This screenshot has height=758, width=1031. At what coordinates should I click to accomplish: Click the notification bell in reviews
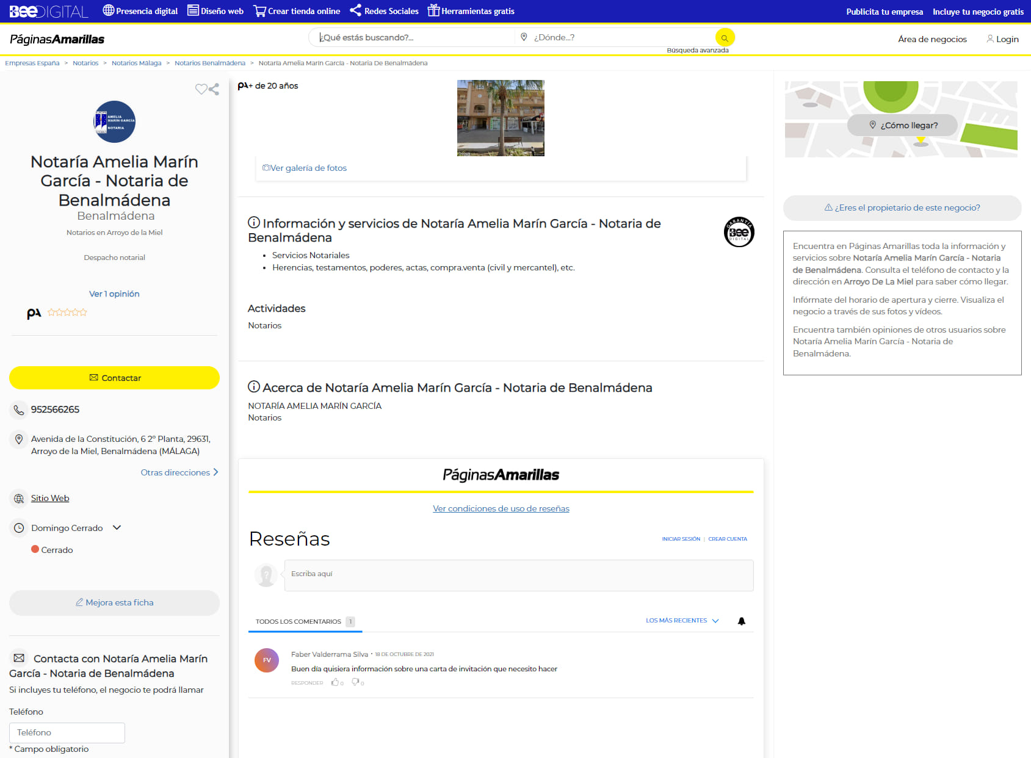pyautogui.click(x=742, y=621)
